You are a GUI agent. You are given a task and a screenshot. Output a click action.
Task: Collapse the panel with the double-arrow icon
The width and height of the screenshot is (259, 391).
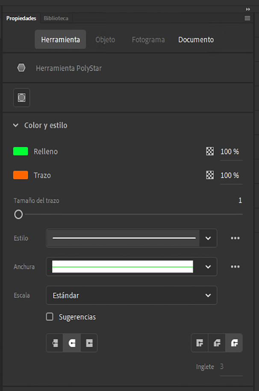click(248, 9)
